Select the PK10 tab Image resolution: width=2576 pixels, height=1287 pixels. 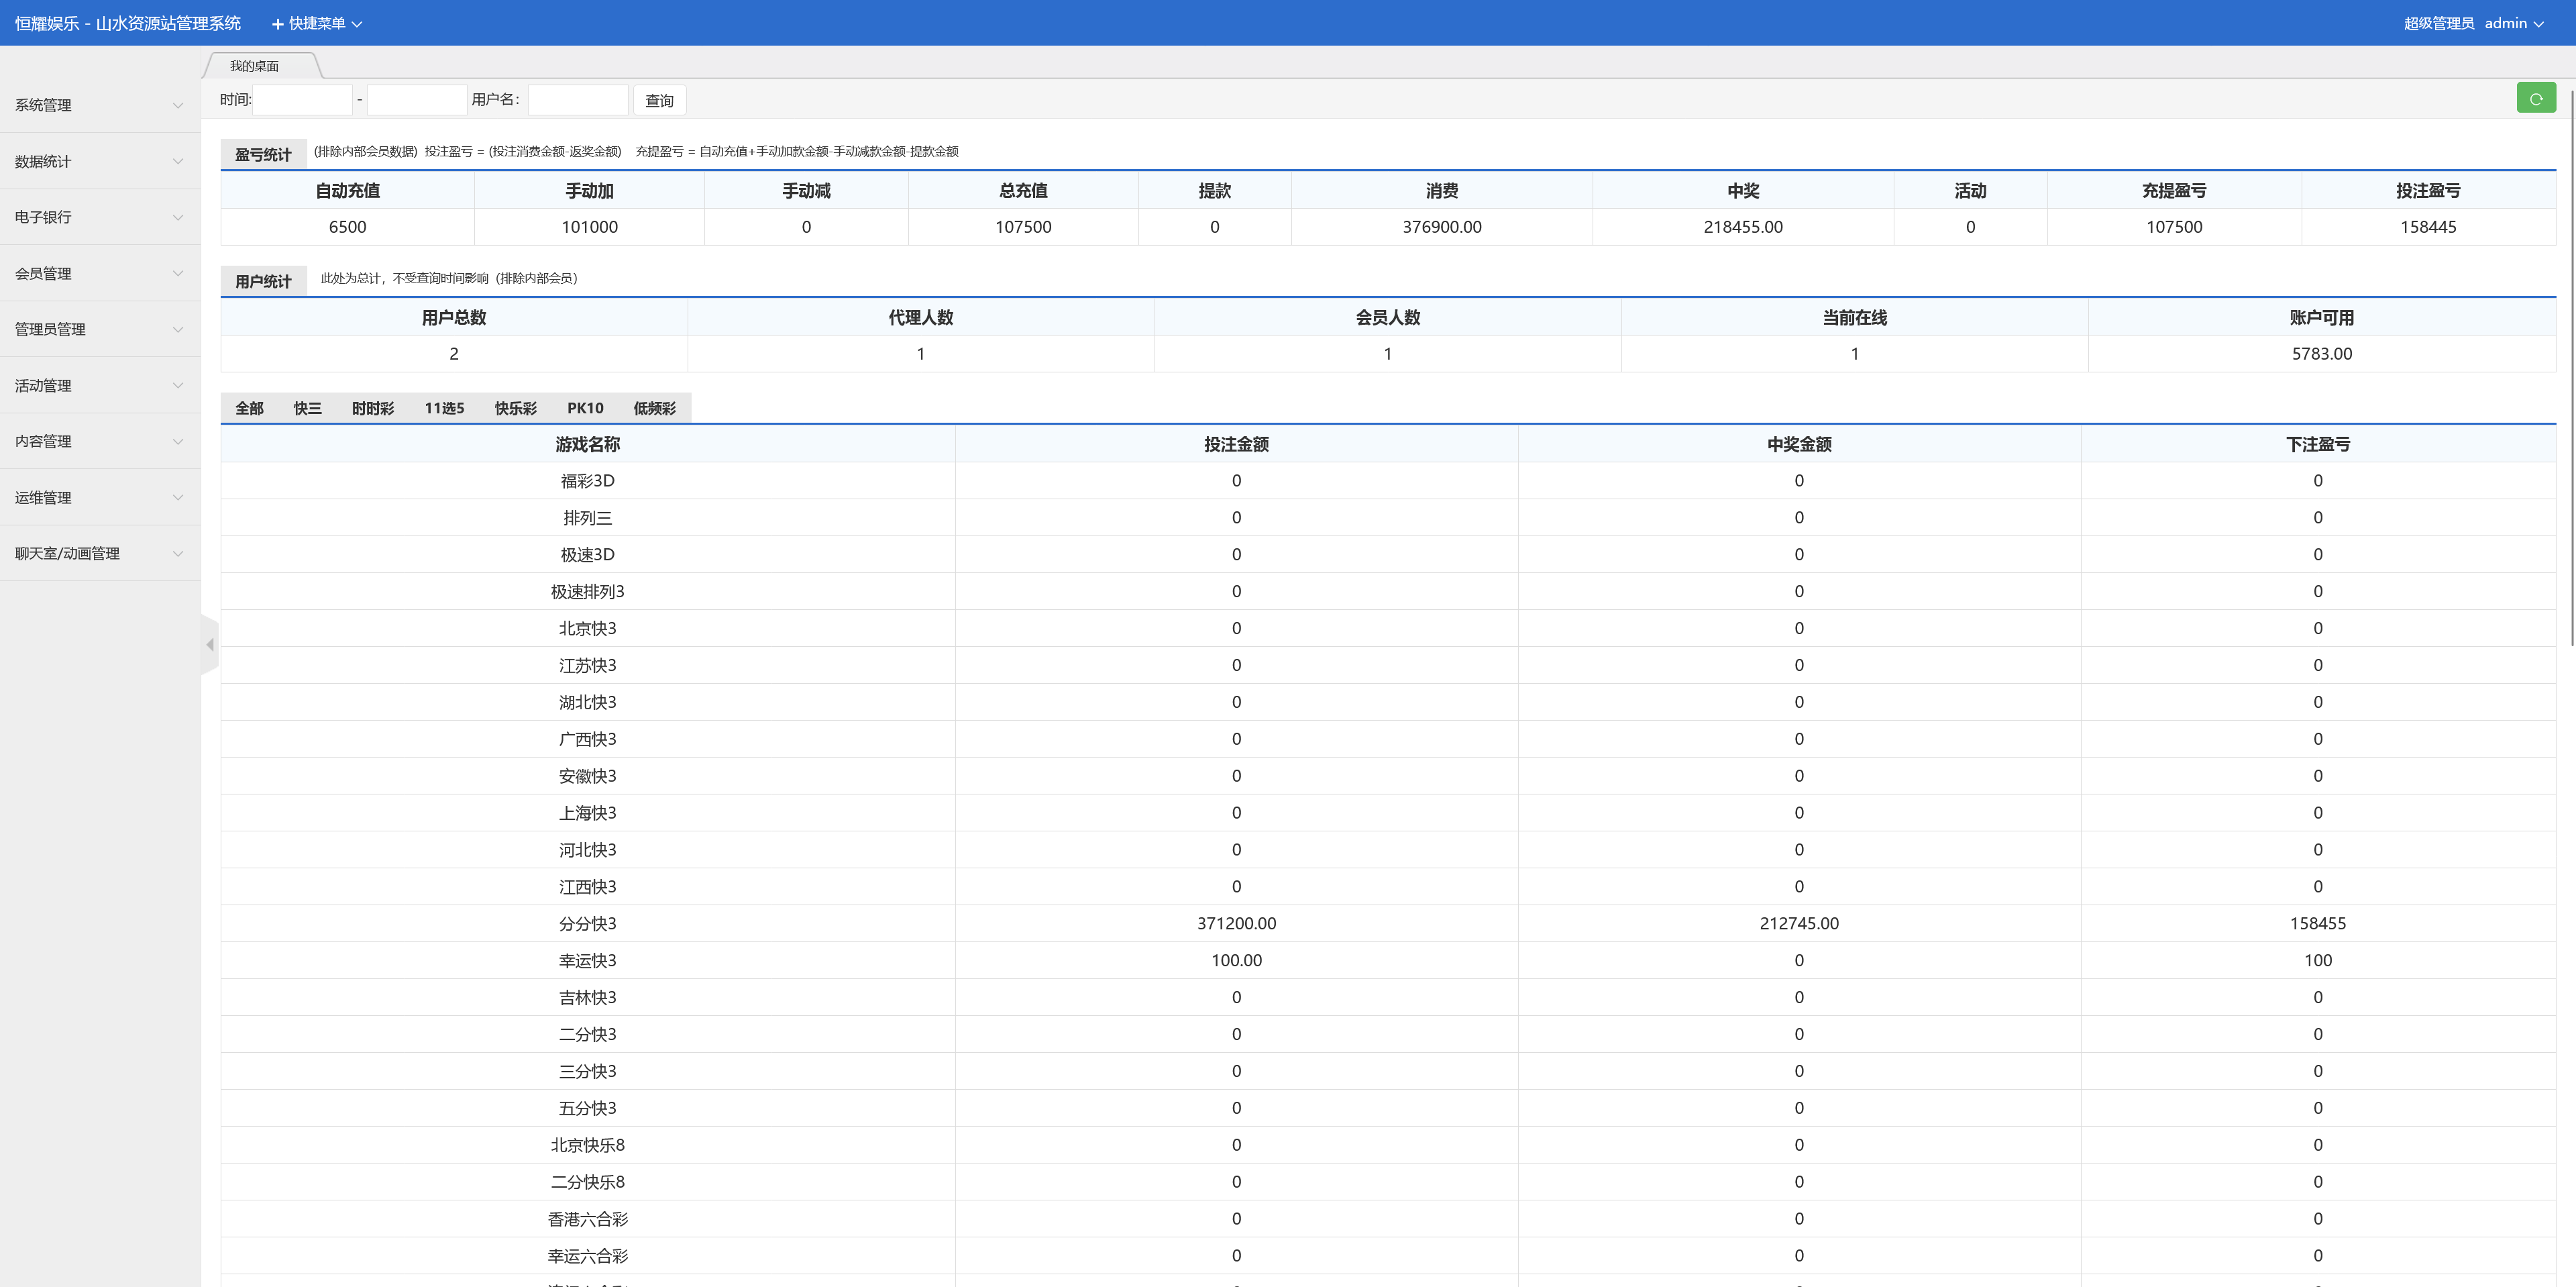585,408
